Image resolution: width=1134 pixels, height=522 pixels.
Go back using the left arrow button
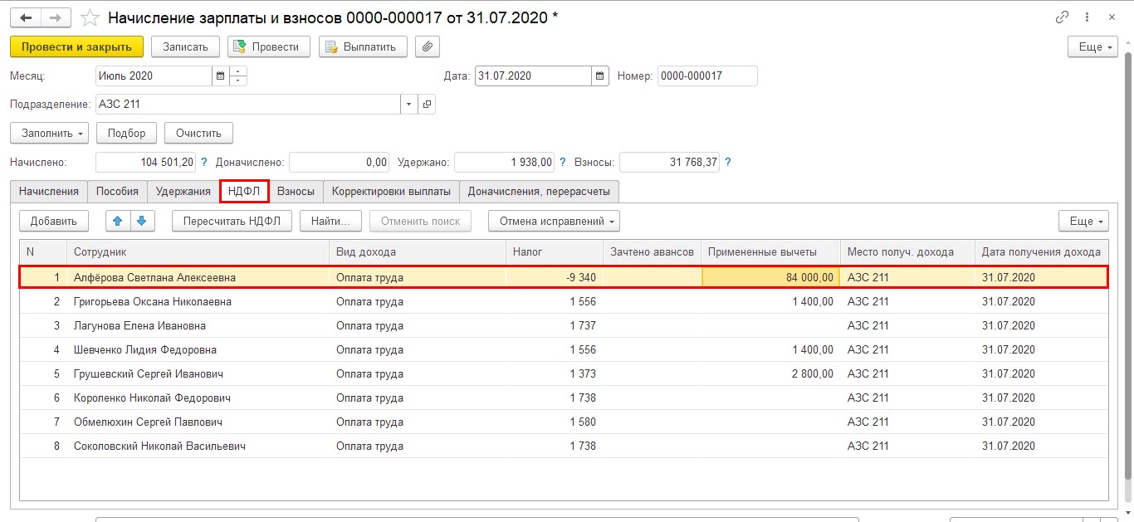[x=26, y=17]
